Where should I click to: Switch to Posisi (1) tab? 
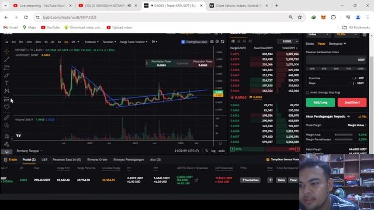(29, 159)
